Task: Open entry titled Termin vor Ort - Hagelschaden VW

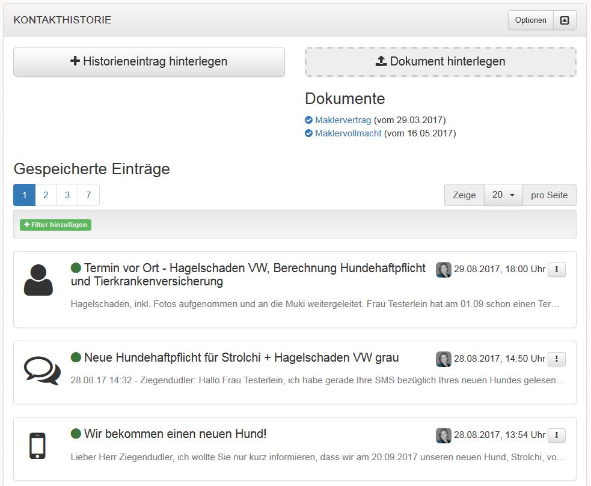Action: coord(248,275)
